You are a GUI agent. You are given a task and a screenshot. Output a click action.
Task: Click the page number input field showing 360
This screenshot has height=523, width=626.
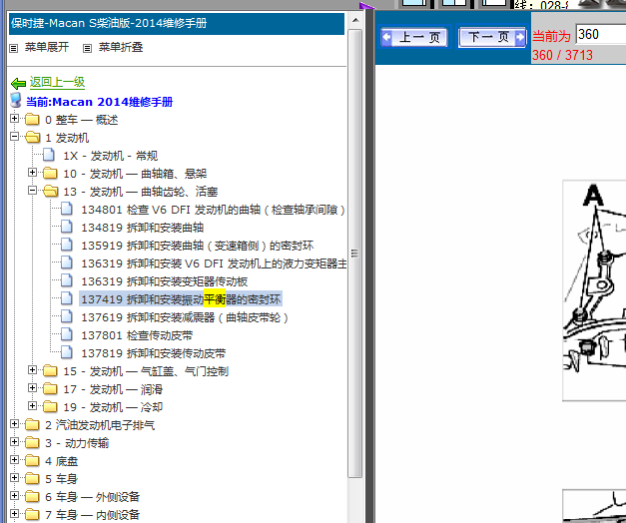click(601, 34)
